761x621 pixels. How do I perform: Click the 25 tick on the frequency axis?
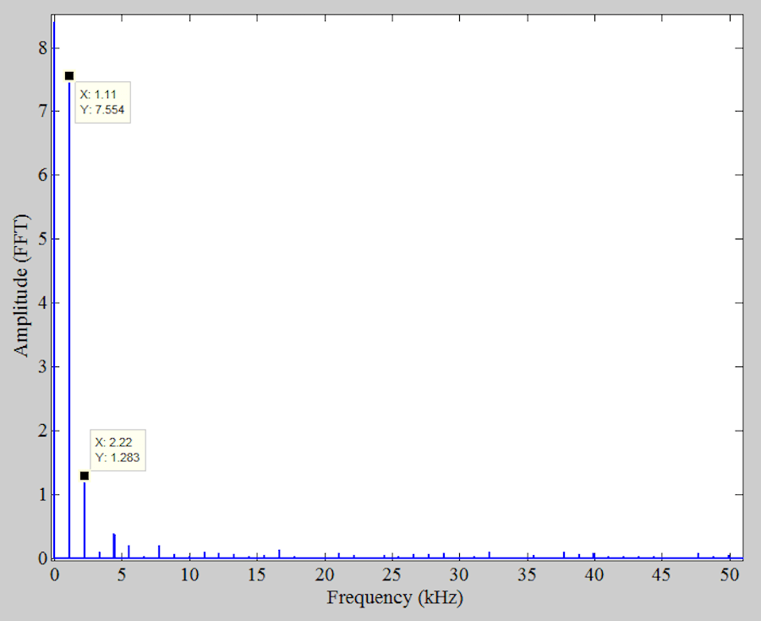click(x=392, y=574)
